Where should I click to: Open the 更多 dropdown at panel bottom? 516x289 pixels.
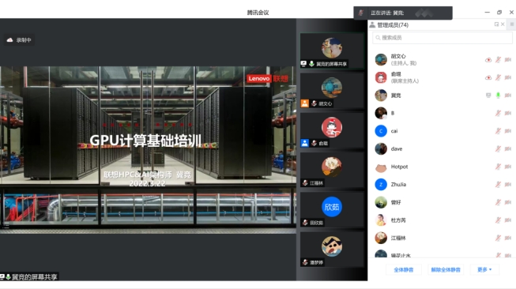(484, 269)
